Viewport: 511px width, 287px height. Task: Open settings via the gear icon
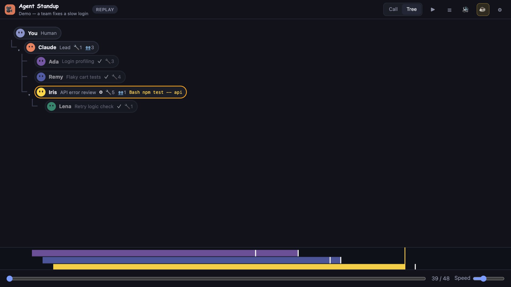click(500, 10)
